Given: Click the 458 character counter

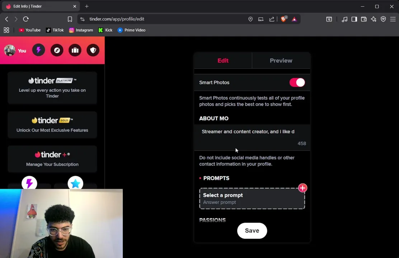Looking at the screenshot, I should click(302, 143).
